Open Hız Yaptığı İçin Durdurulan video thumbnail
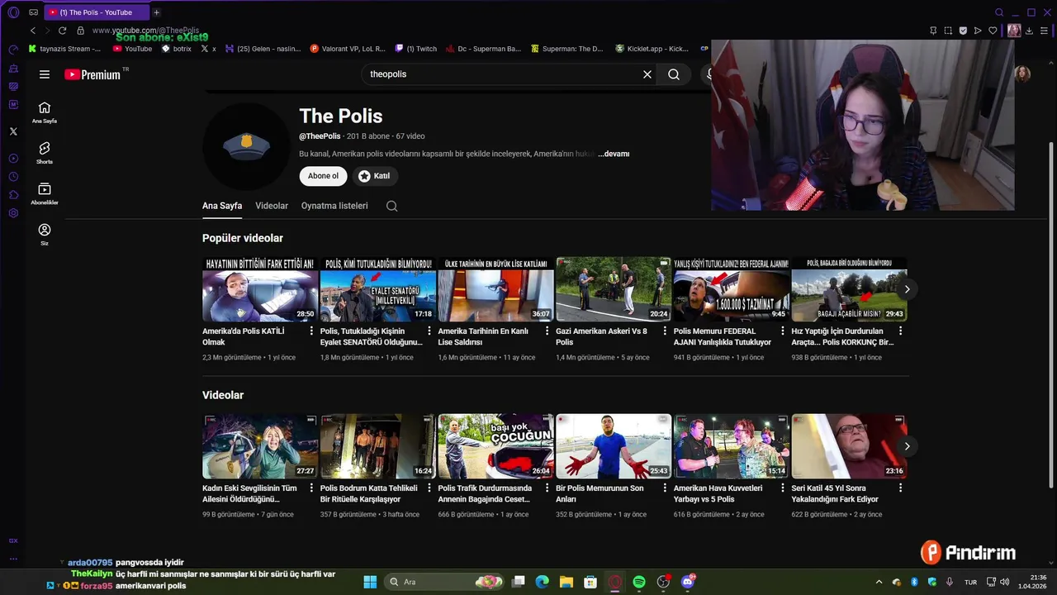 849,289
